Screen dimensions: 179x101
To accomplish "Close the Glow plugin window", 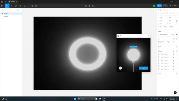I will point(149,36).
